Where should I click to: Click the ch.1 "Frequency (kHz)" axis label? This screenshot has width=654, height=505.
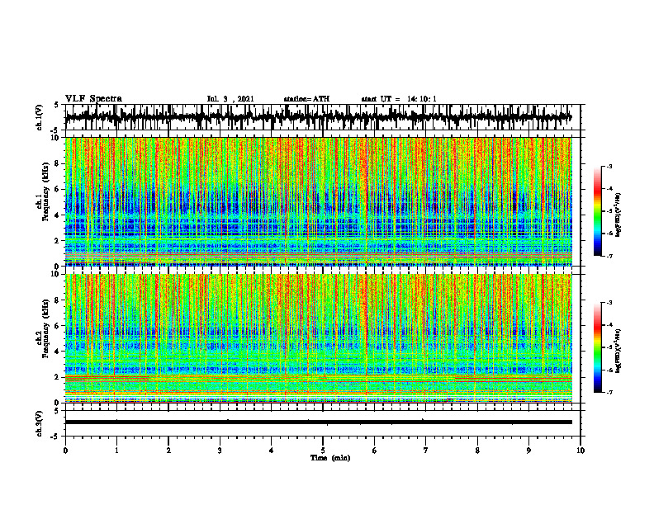tap(45, 191)
